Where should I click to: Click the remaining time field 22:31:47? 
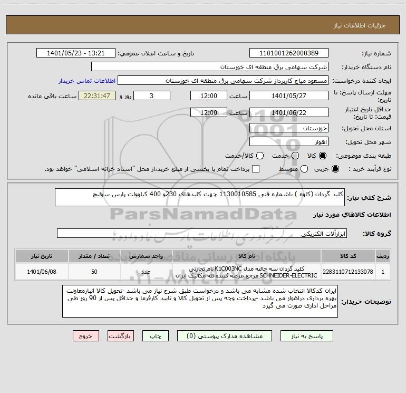click(x=97, y=96)
